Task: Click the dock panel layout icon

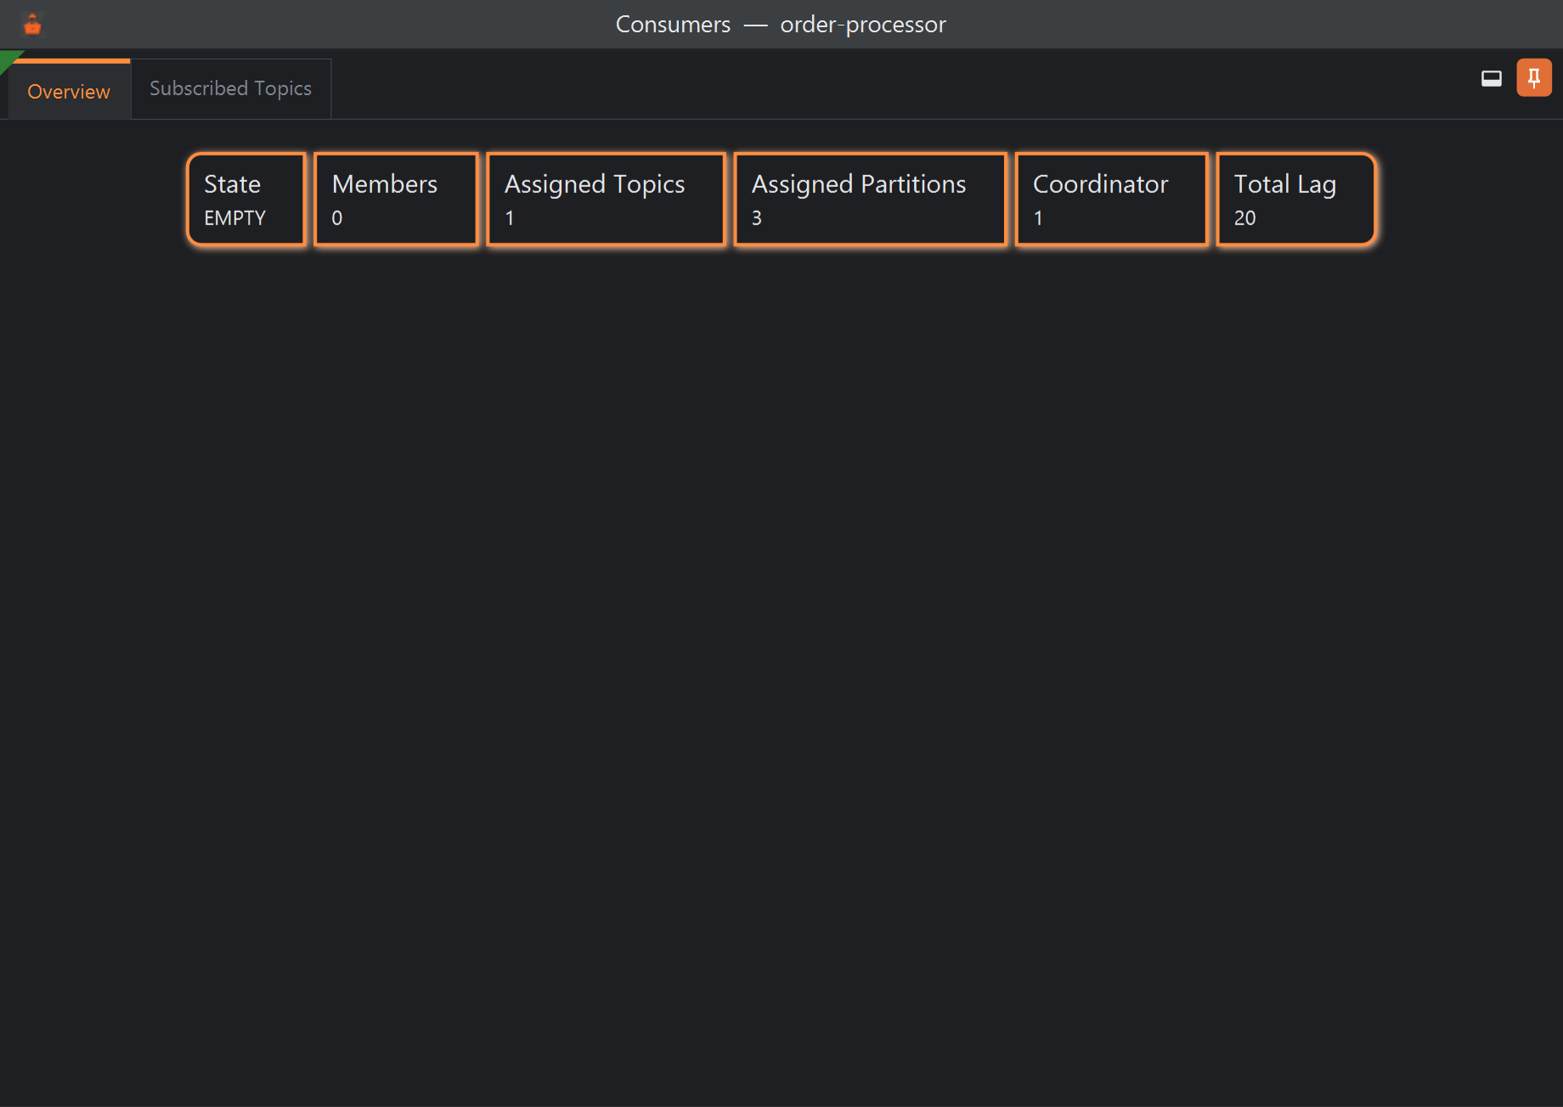Action: click(x=1491, y=78)
